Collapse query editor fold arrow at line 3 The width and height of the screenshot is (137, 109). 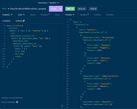pyautogui.click(x=6, y=31)
